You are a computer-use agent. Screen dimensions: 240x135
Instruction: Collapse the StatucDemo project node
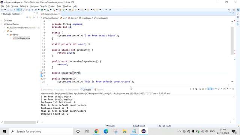tap(2, 24)
